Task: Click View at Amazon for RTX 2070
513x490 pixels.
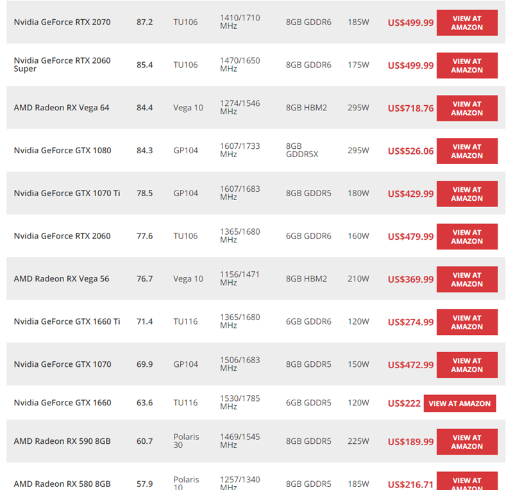Action: (x=467, y=22)
